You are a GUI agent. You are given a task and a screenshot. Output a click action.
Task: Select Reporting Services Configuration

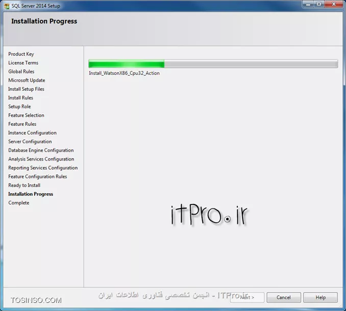(43, 168)
